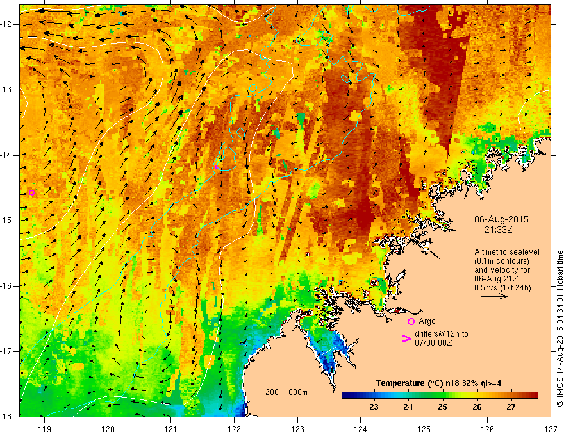This screenshot has height=436, width=564.
Task: Click the '0.5m/s (1kt 24h)' text
Action: pos(502,288)
